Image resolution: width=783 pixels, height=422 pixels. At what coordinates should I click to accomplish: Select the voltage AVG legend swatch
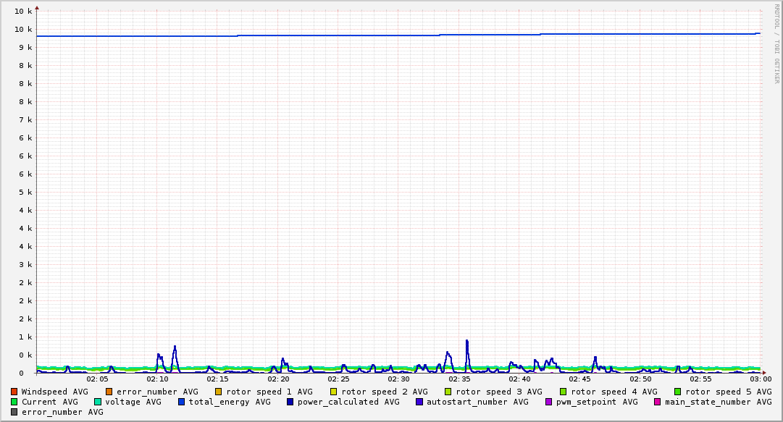pyautogui.click(x=98, y=402)
